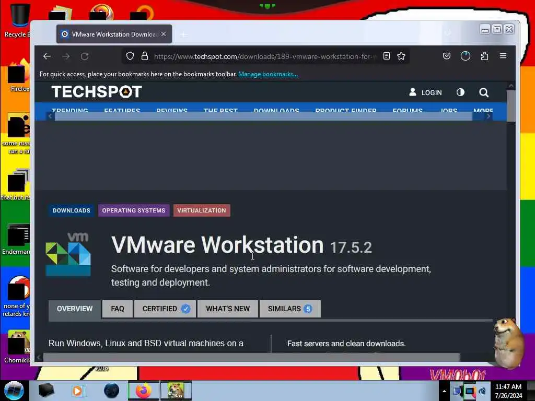Select the FAQ tab
This screenshot has height=401, width=535.
click(118, 309)
